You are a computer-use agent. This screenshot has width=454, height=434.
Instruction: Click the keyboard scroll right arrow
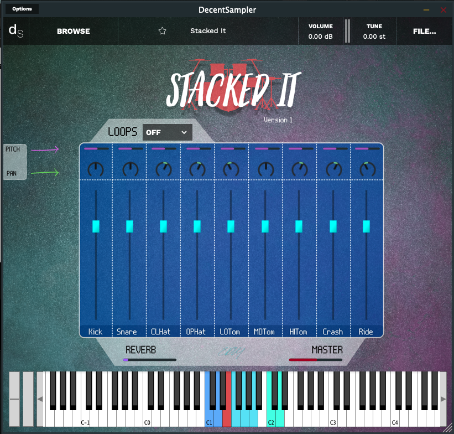[x=443, y=399]
